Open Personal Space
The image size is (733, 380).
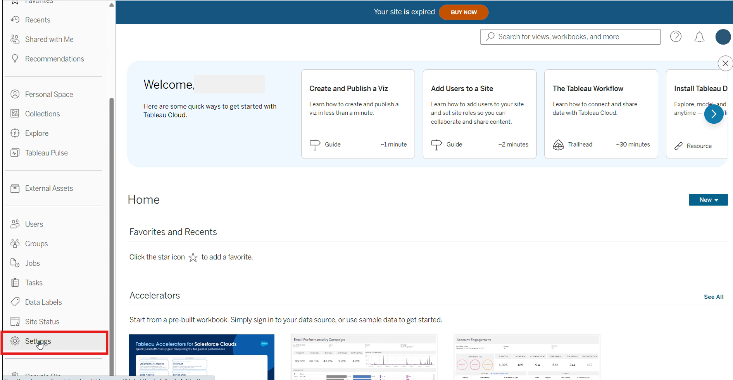click(49, 94)
